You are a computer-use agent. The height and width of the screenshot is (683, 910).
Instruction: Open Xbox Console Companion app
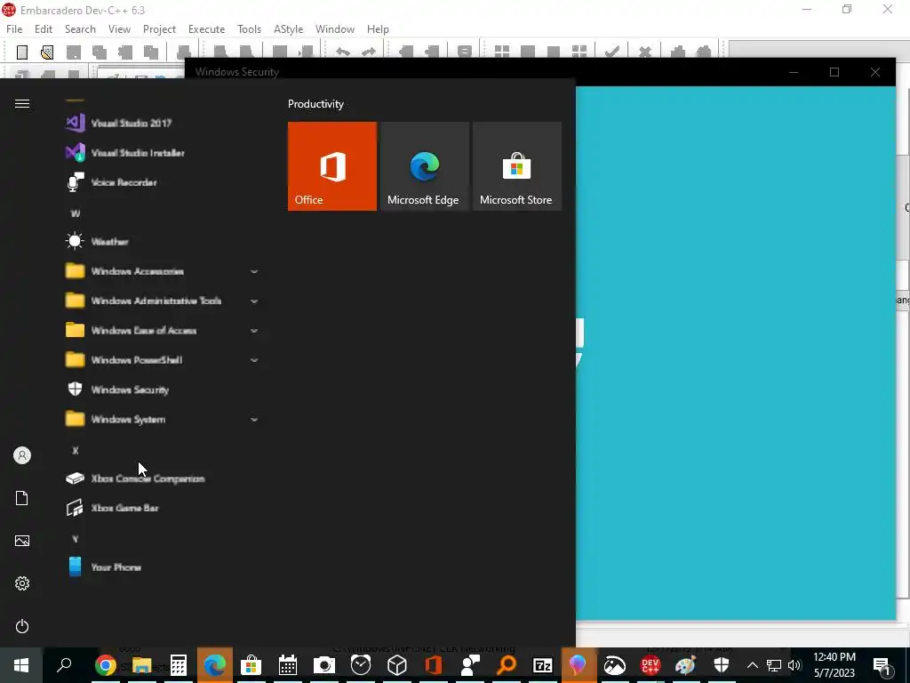point(162,478)
